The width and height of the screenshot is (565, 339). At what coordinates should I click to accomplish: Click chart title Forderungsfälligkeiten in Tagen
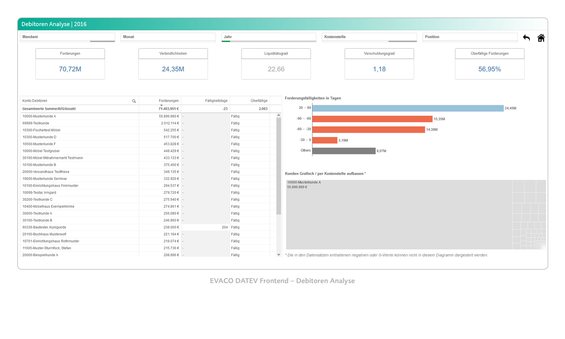click(x=313, y=98)
